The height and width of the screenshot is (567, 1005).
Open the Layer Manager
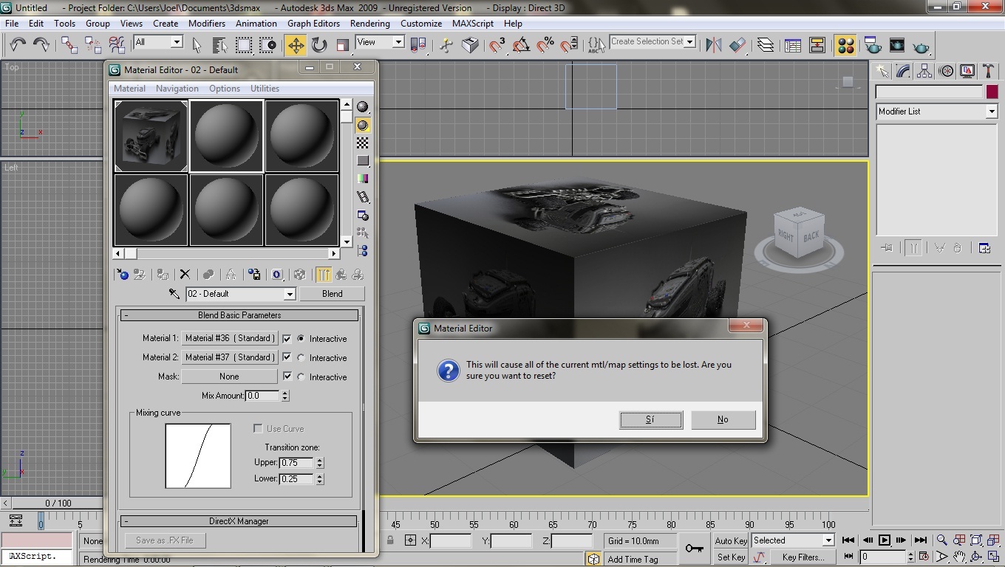coord(766,45)
